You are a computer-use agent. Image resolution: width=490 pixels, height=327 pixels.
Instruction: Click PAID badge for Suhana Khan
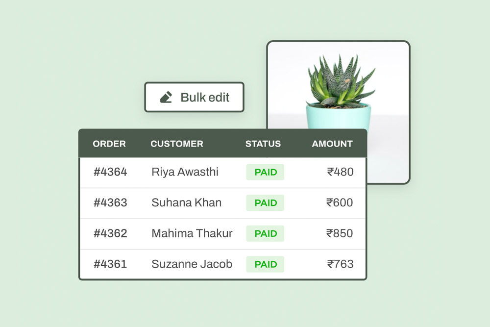[265, 202]
